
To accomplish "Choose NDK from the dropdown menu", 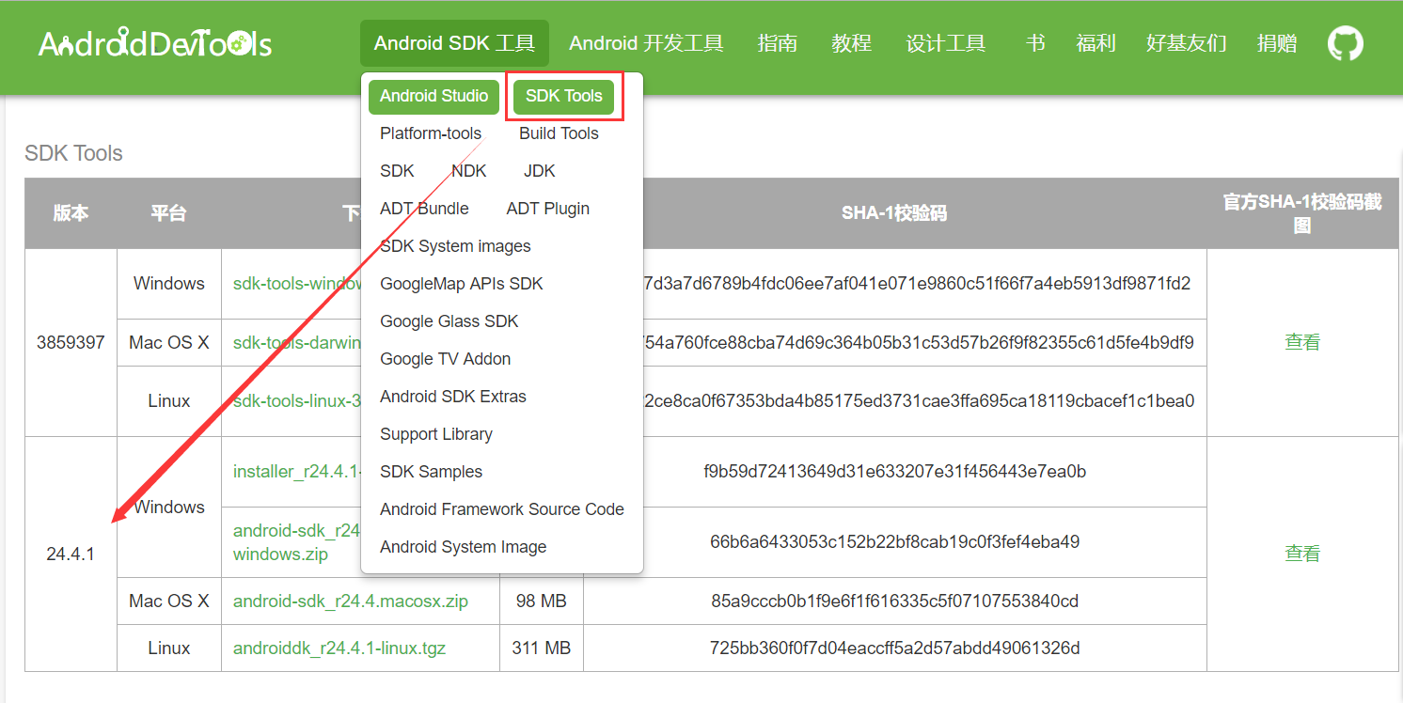I will click(468, 171).
